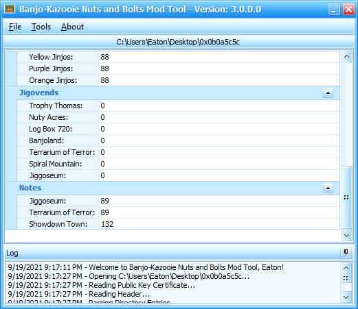Click the property grid scroll down arrow
358x309 pixels.
click(346, 236)
